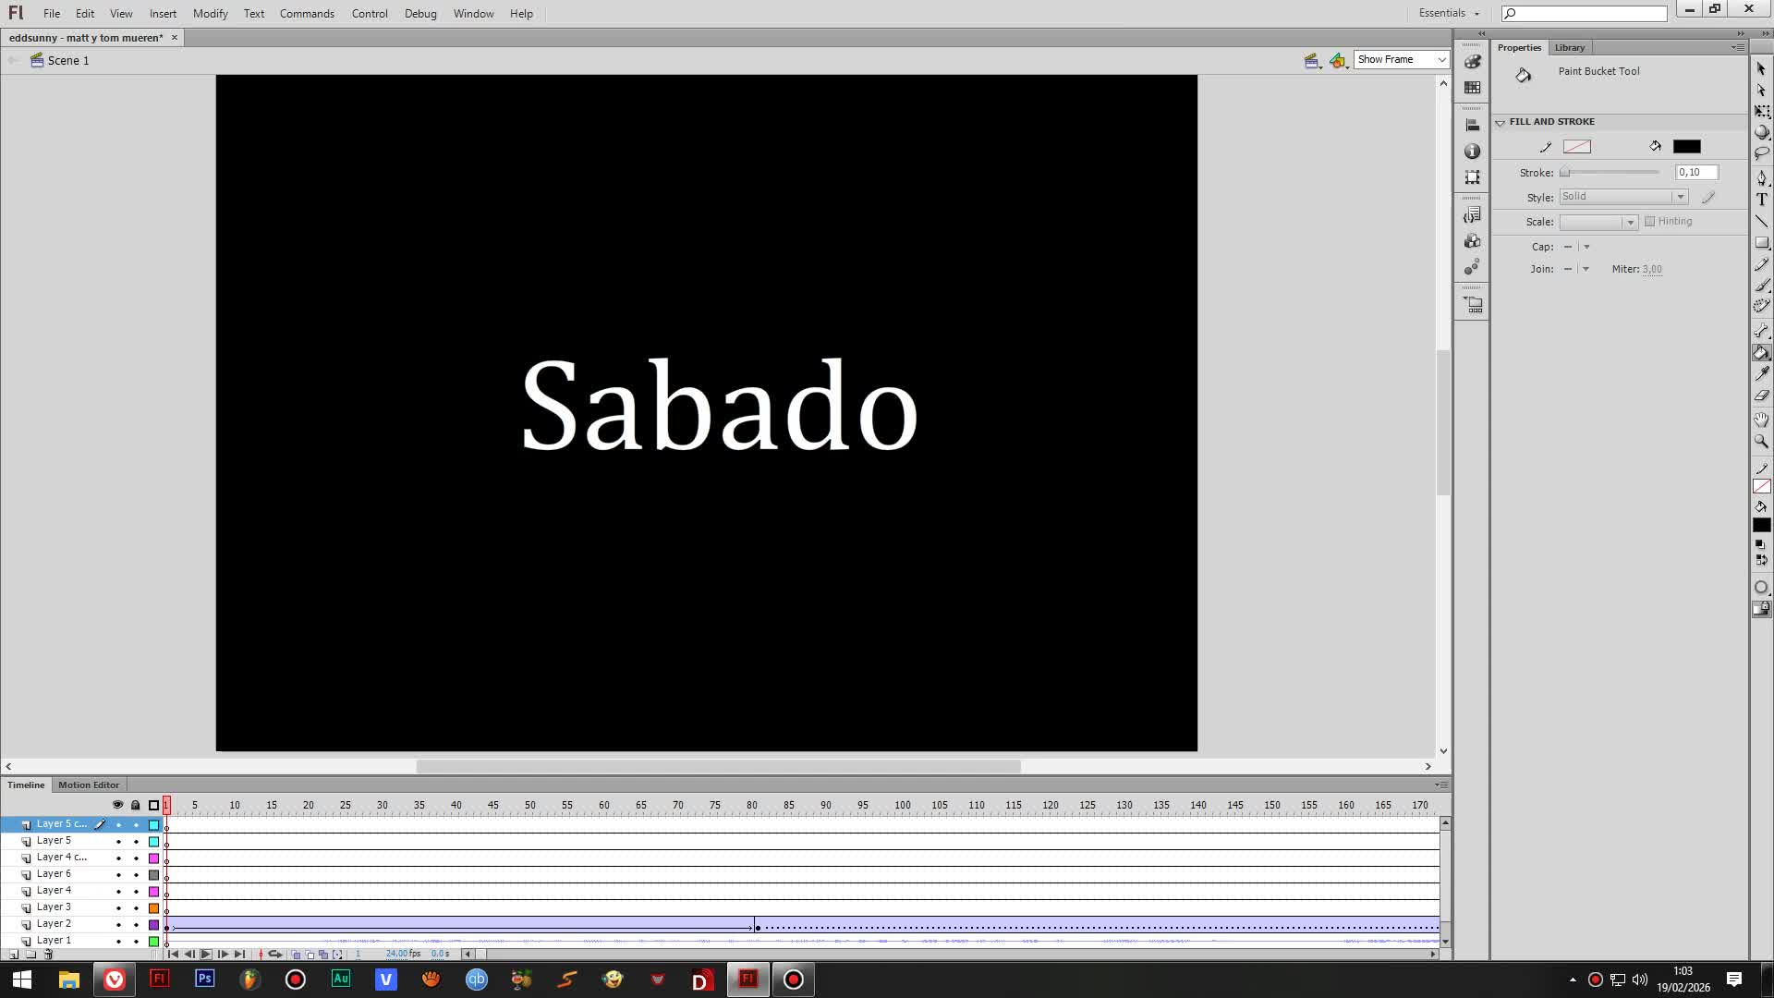This screenshot has width=1774, height=998.
Task: Switch to the Motion Editor tab
Action: coord(88,784)
